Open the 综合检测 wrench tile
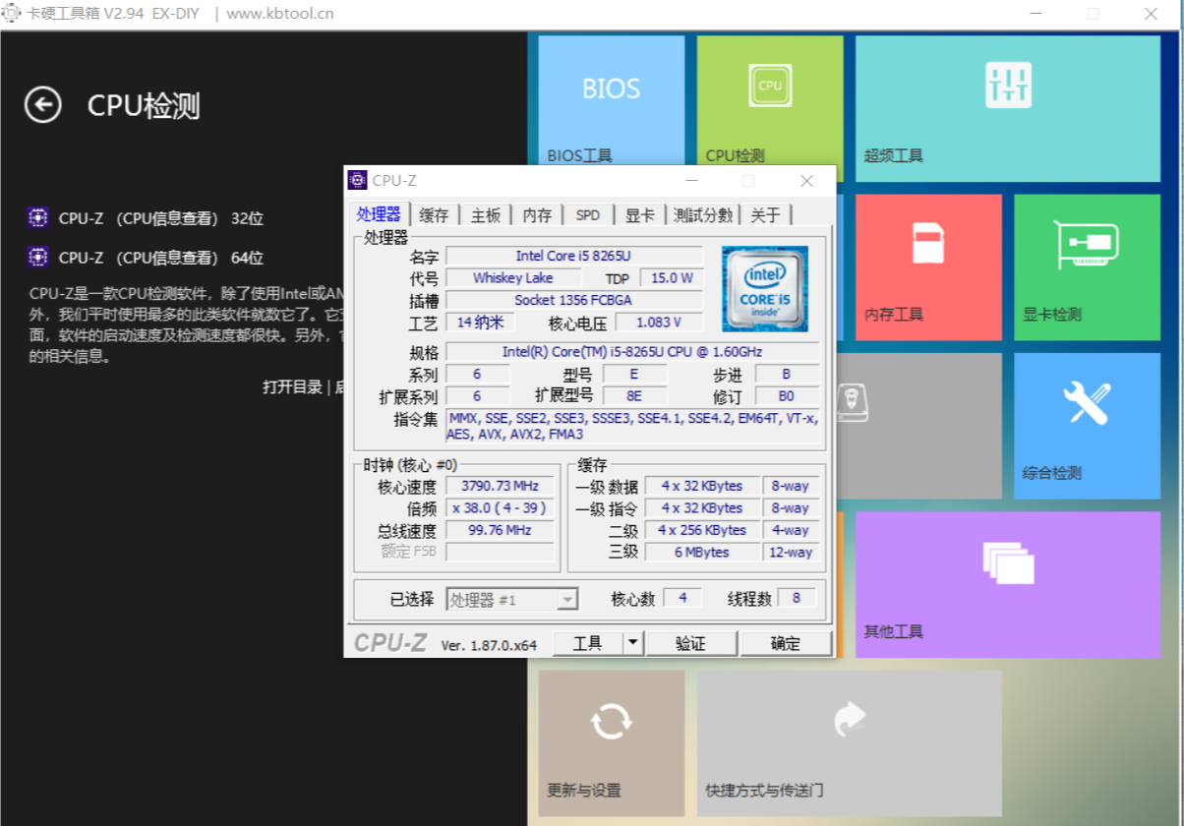Screen dimensions: 1184x826 tap(1088, 425)
